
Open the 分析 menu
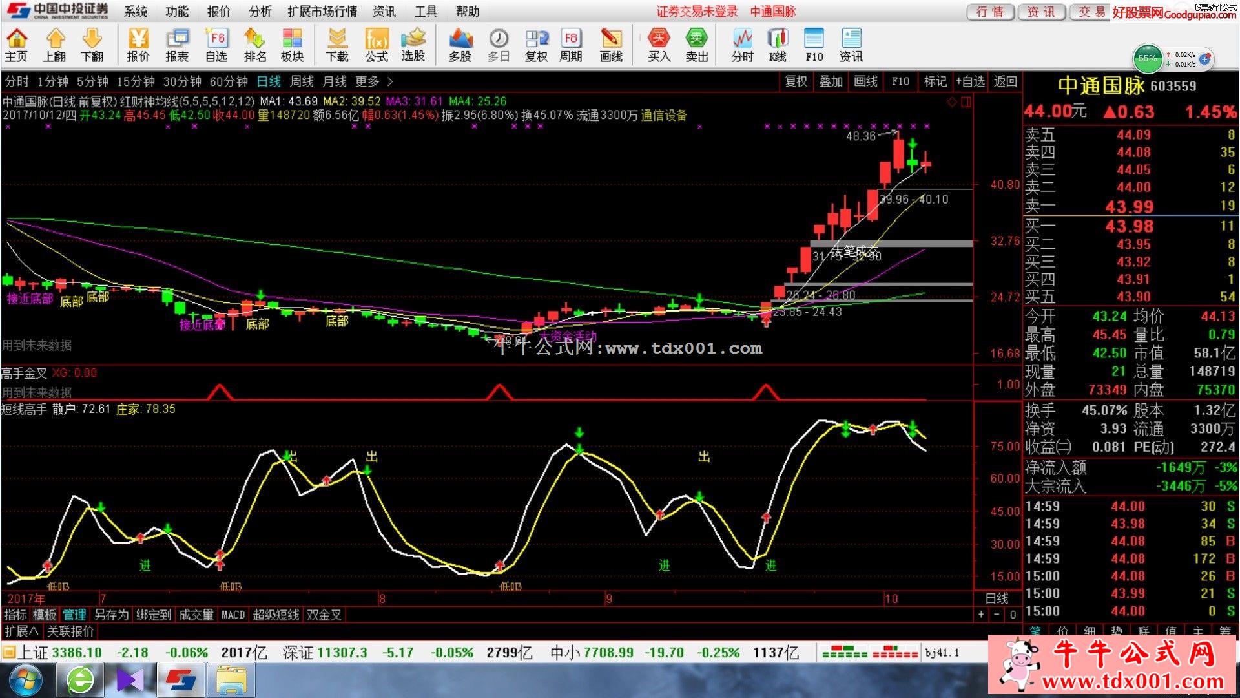260,12
